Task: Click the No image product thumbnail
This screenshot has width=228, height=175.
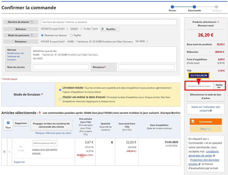Action: [x=21, y=148]
